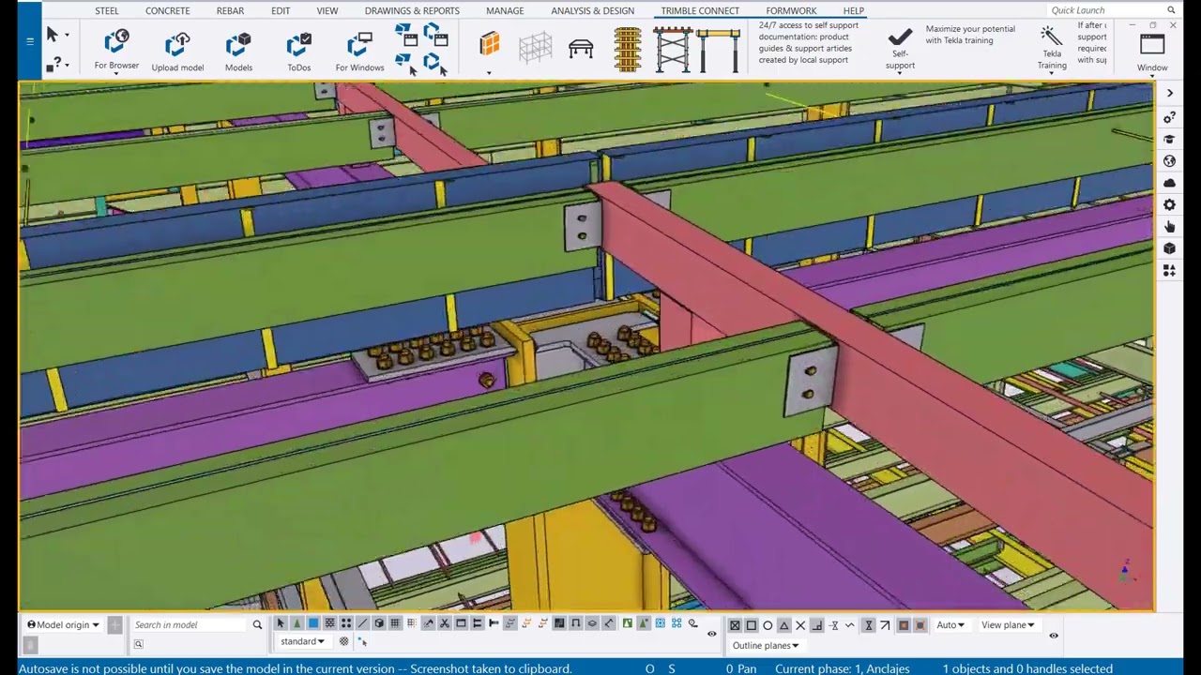The height and width of the screenshot is (675, 1201).
Task: Toggle the Select all arrow switch
Action: click(x=281, y=623)
